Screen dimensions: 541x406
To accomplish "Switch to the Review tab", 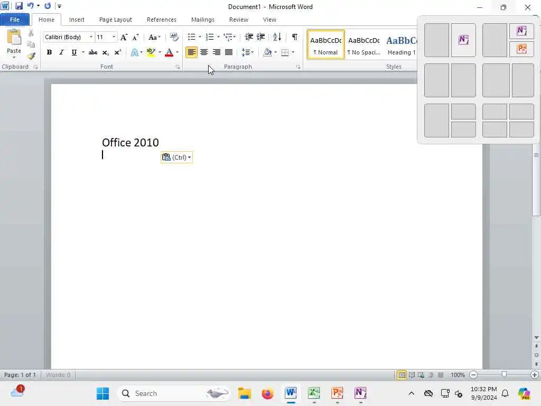I will point(239,20).
